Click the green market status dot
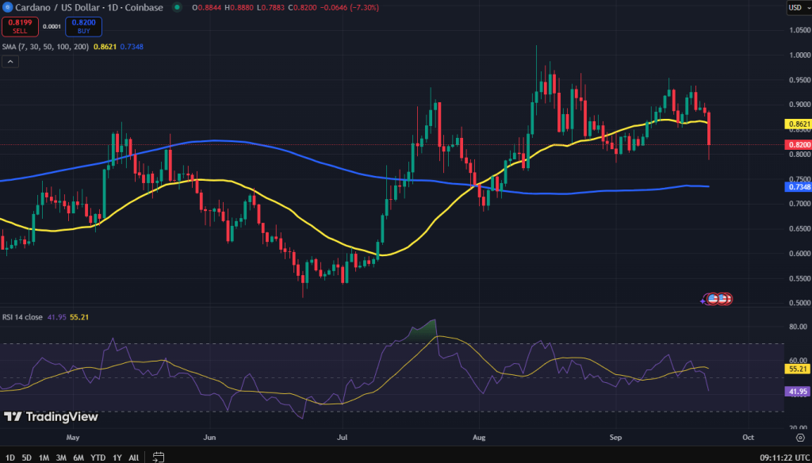Viewport: 812px width, 463px height. 178,8
